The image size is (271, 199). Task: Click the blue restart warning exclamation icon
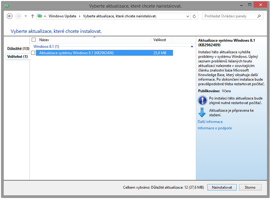click(202, 101)
